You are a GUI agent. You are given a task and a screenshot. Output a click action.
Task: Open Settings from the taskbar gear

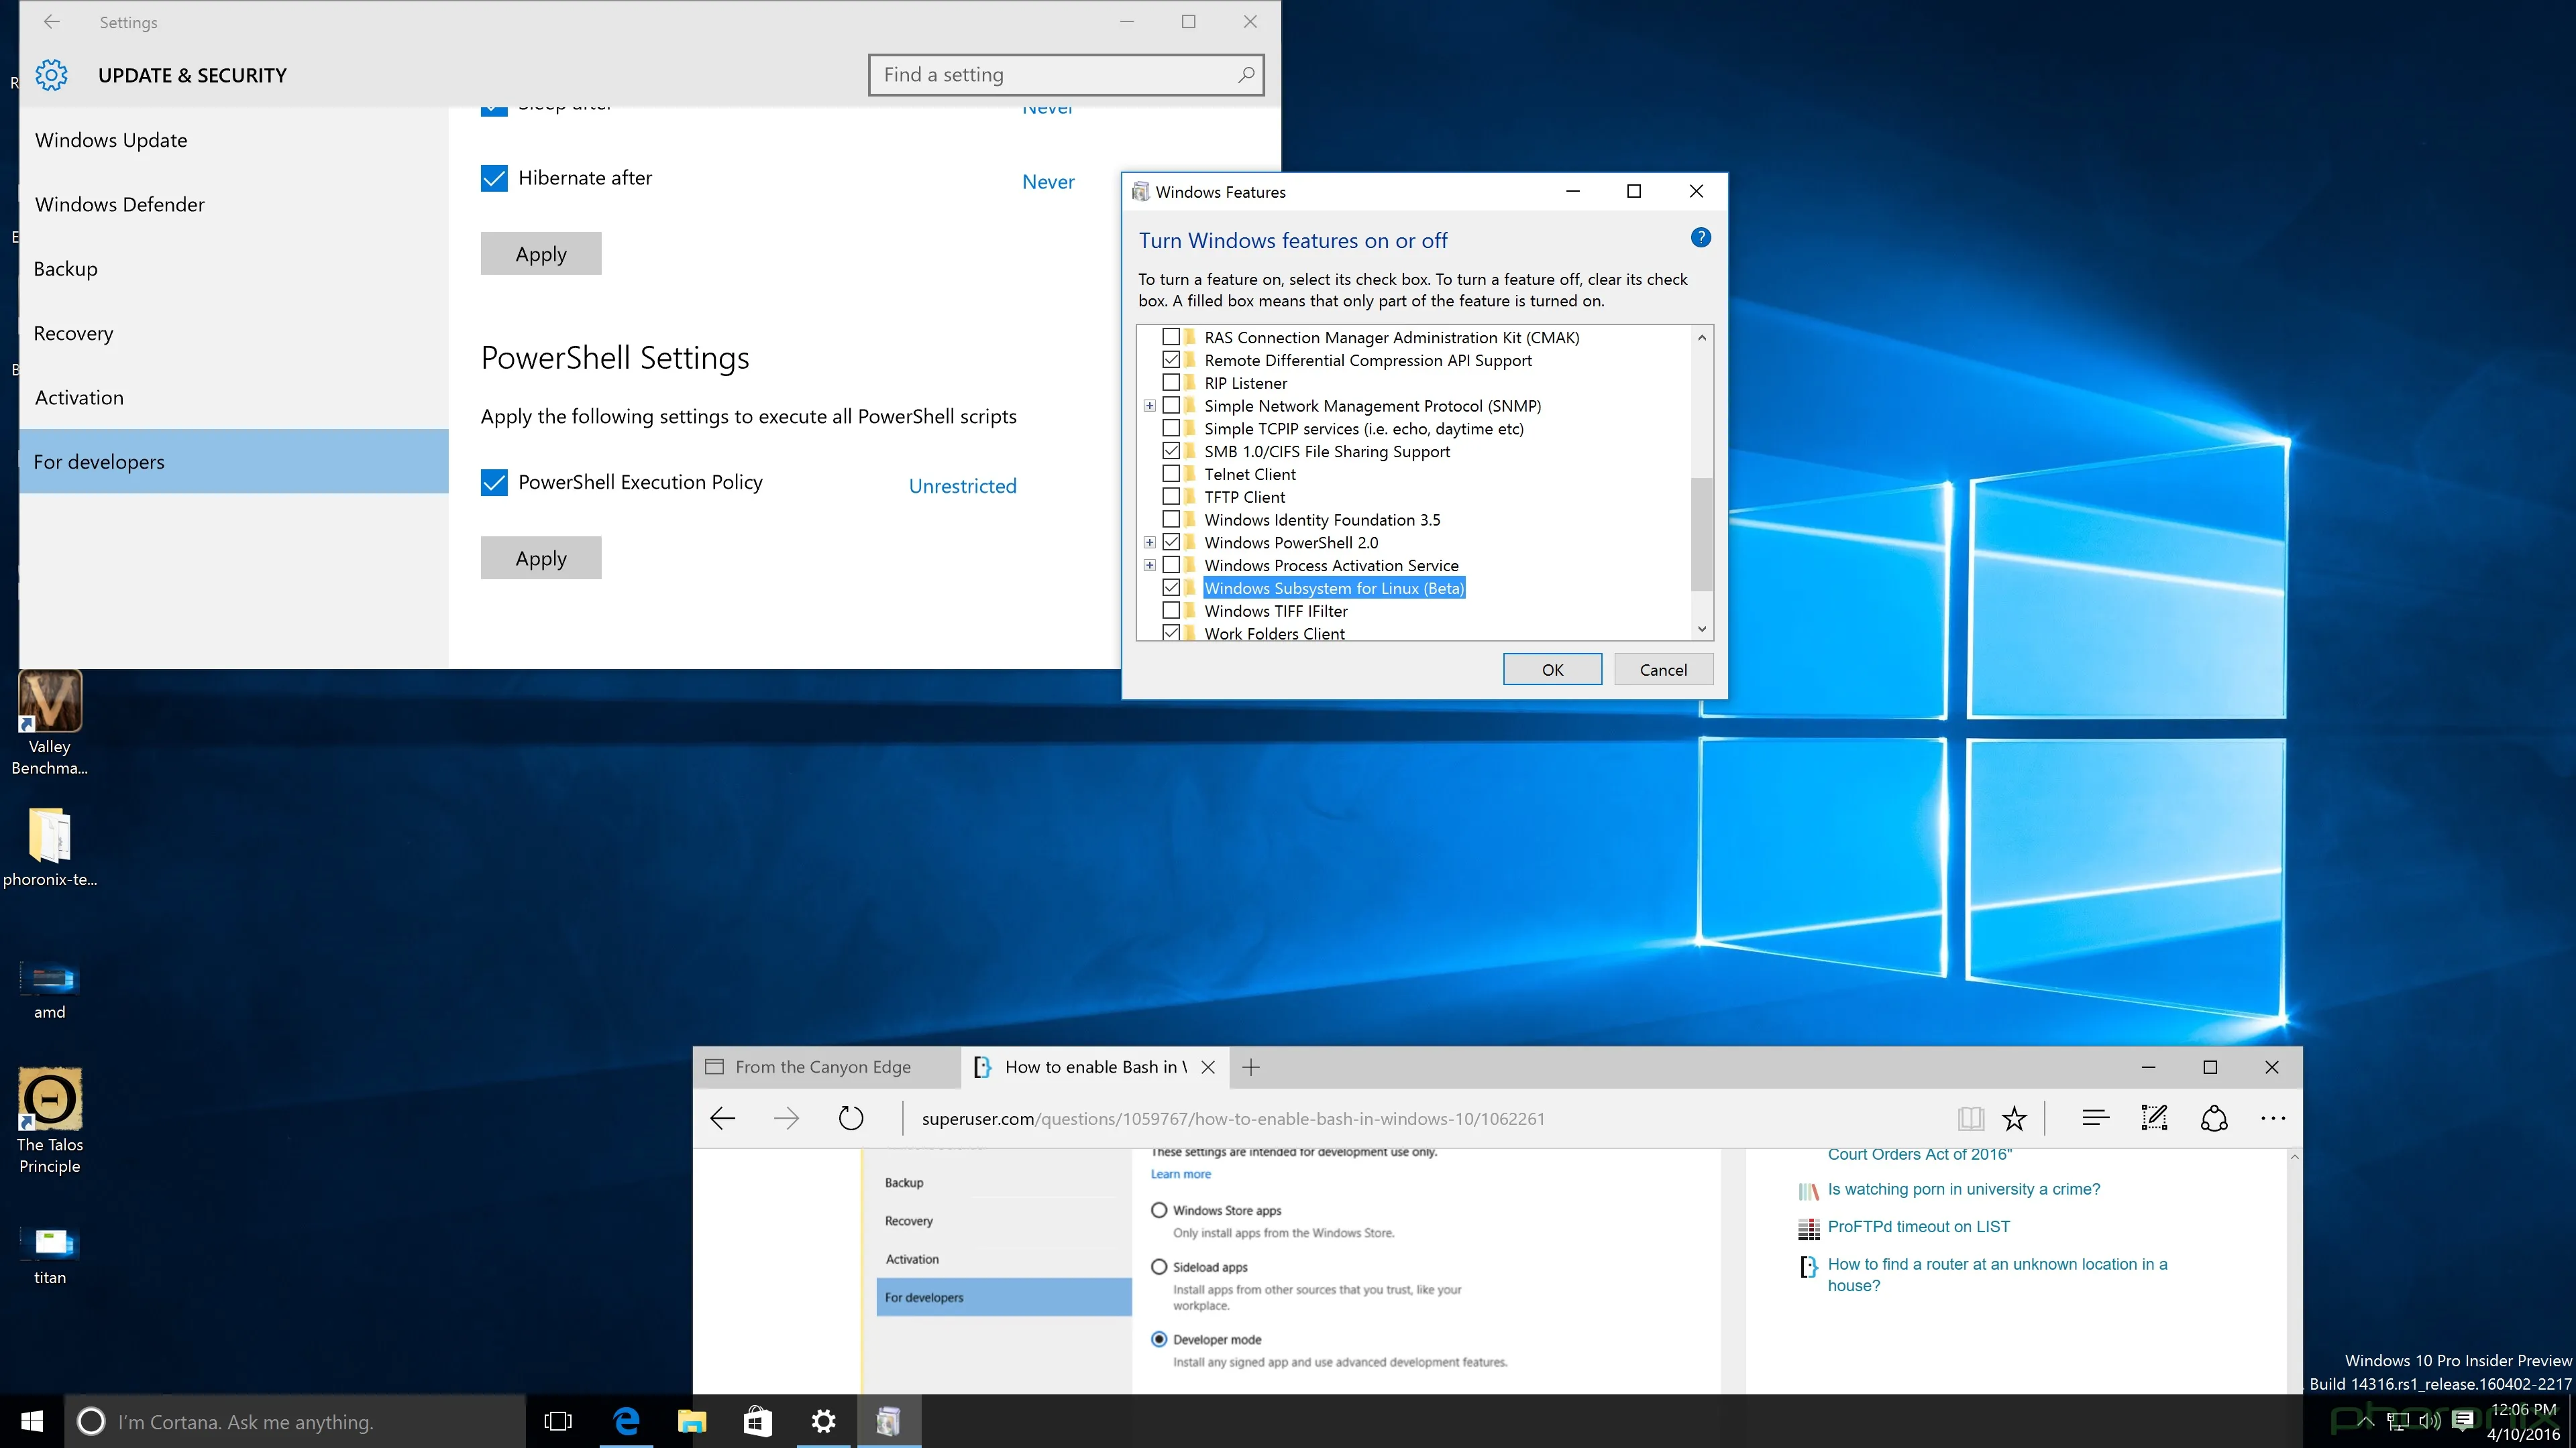(823, 1421)
